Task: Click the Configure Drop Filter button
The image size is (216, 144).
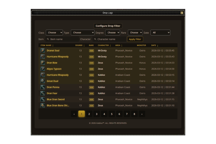Action: pos(108,26)
